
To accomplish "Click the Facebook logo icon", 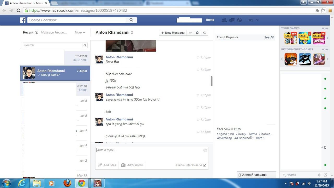I will 23,20.
